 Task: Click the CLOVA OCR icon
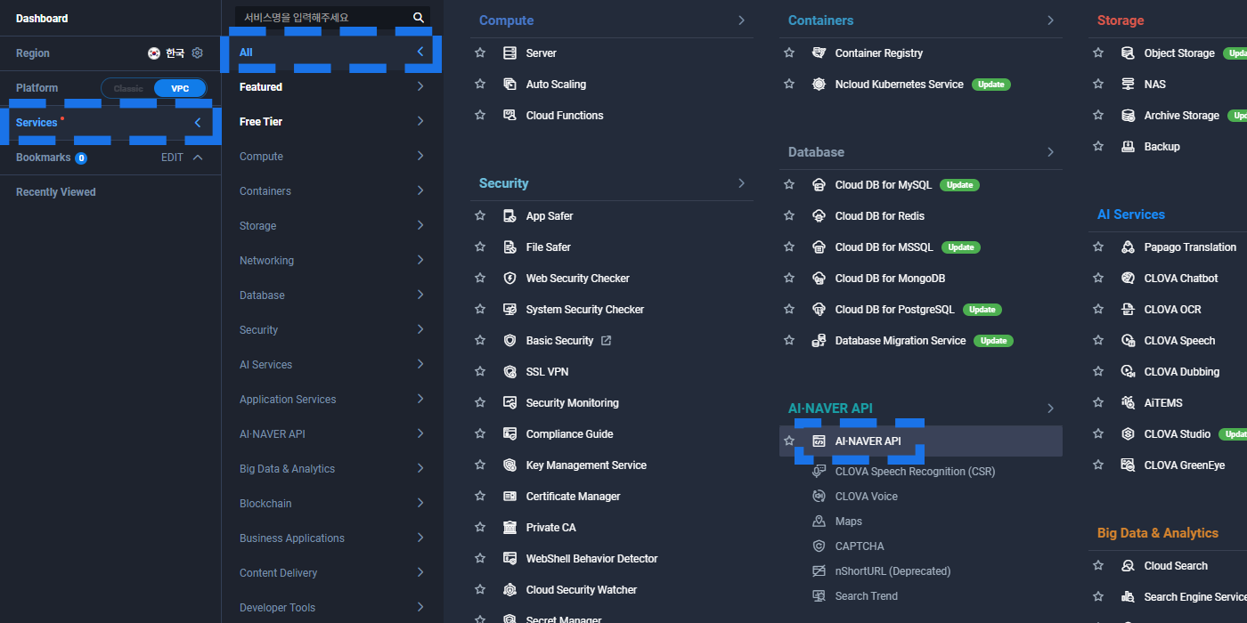click(x=1128, y=310)
